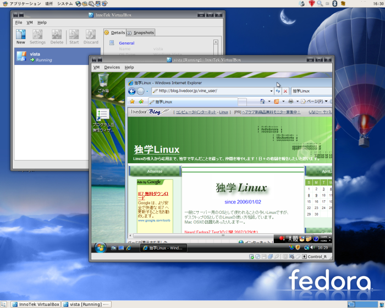This screenshot has width=385, height=308.
Task: Click the Control_R host key indicator
Action: [315, 257]
